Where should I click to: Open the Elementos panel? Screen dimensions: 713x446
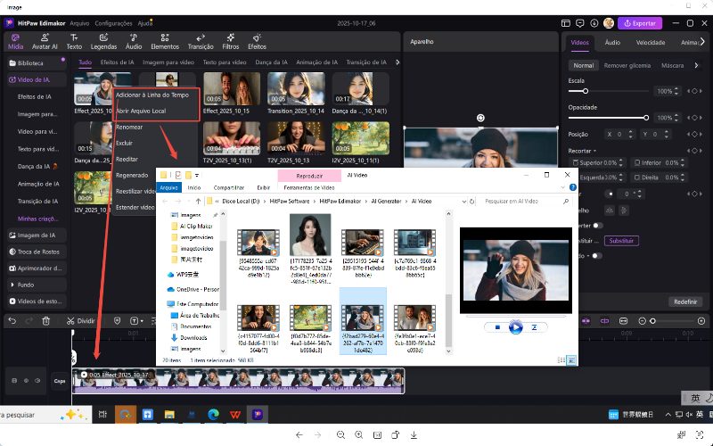[x=163, y=40]
